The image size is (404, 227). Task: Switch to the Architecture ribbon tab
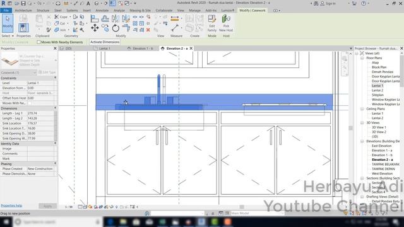pyautogui.click(x=23, y=10)
